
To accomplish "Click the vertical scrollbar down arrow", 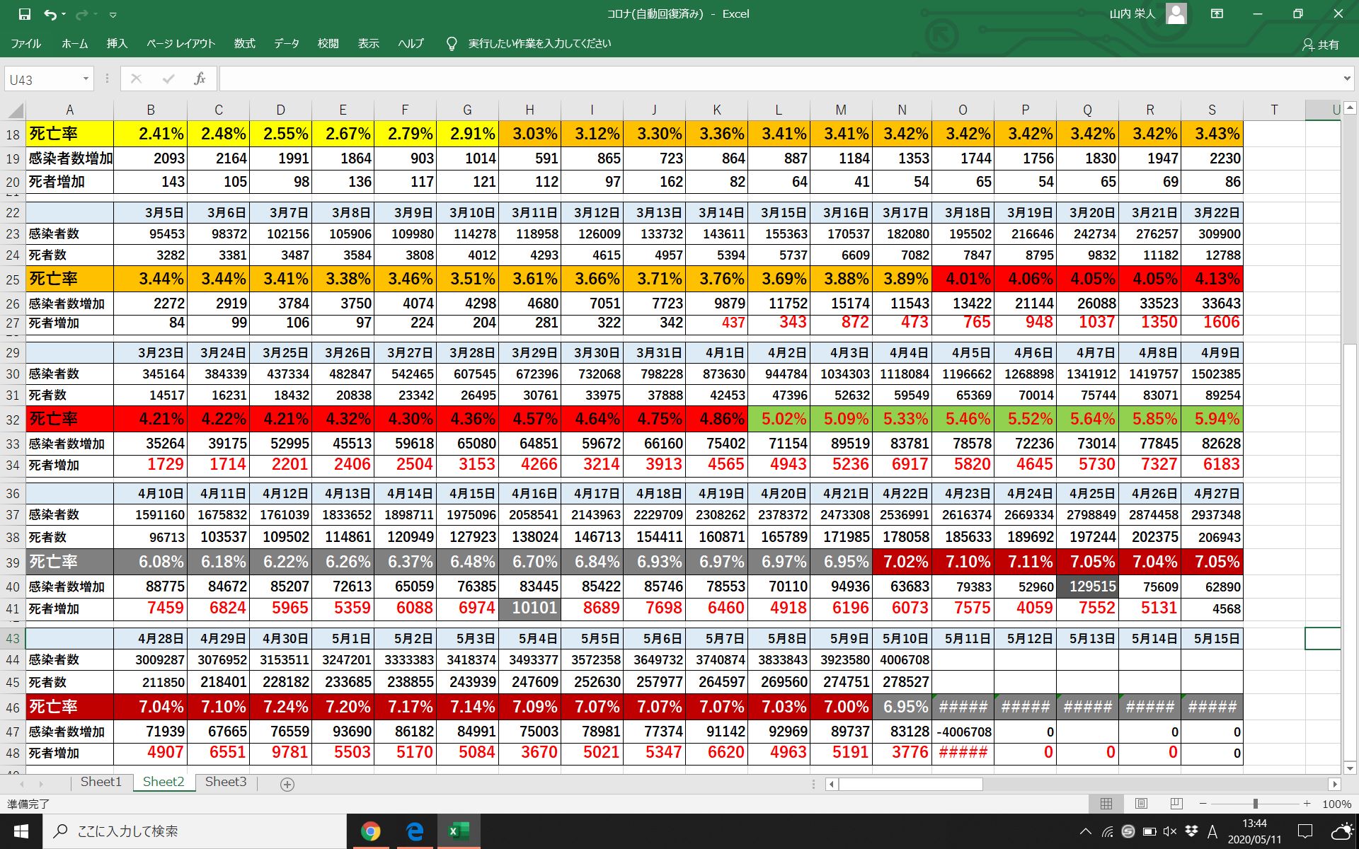I will [x=1349, y=768].
